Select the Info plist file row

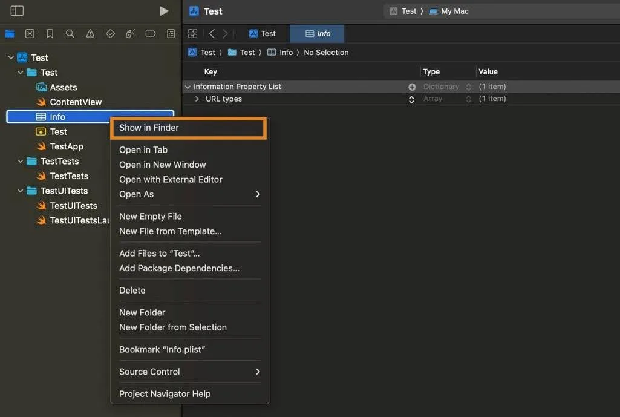90,117
